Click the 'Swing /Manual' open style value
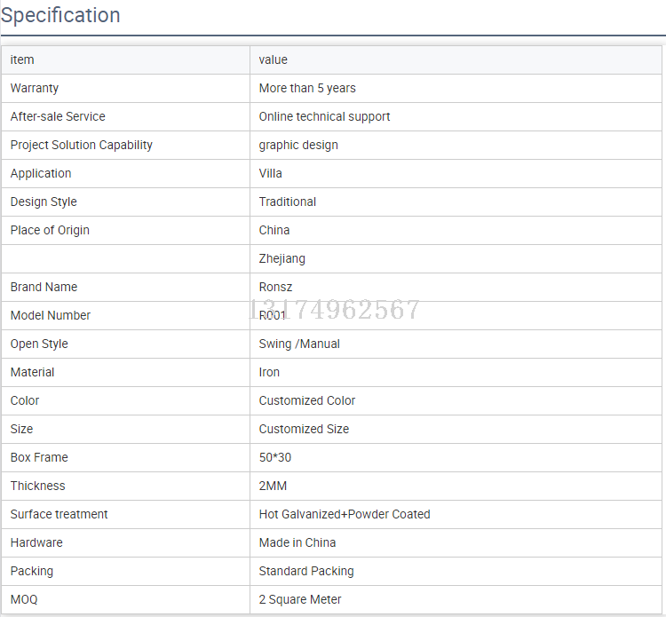Viewport: 666px width, 617px height. [299, 344]
